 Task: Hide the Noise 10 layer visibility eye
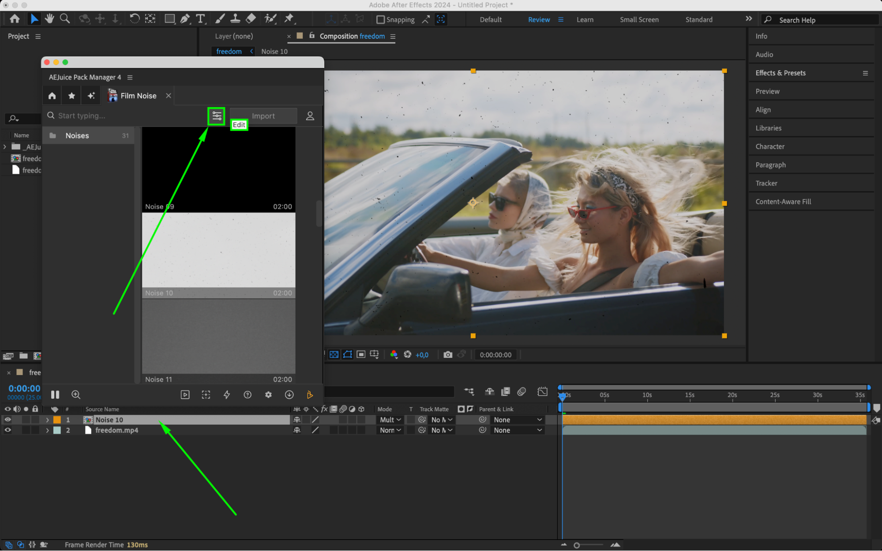click(x=8, y=420)
